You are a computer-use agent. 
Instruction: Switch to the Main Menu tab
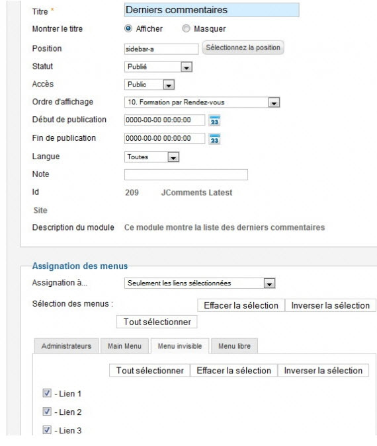pos(125,346)
